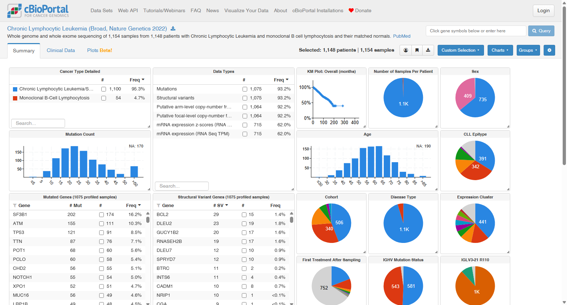Click the download data icon button
The width and height of the screenshot is (567, 305).
point(428,50)
